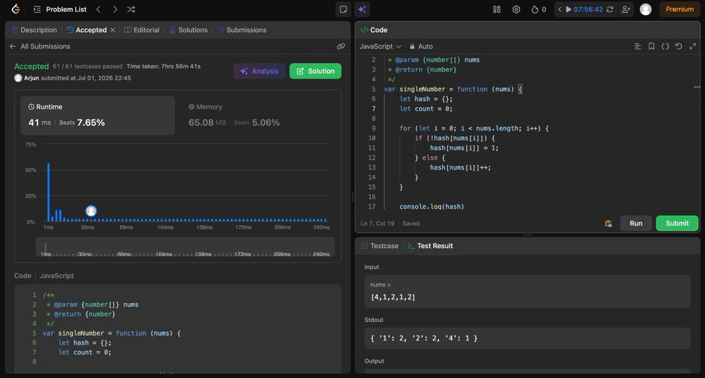Switch to the Solutions tab
The width and height of the screenshot is (705, 378).
point(188,30)
